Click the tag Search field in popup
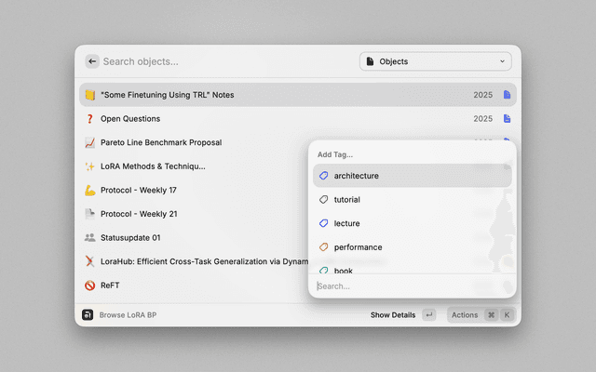 [410, 286]
